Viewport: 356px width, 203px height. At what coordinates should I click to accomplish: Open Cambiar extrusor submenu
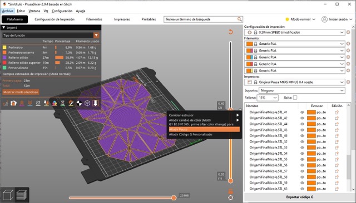(x=204, y=115)
